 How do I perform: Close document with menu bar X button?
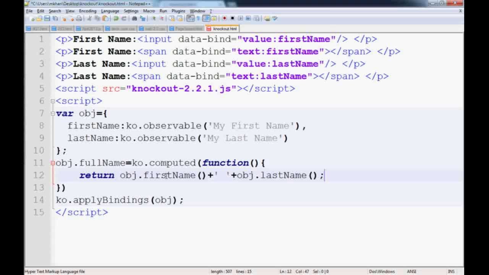click(x=460, y=11)
